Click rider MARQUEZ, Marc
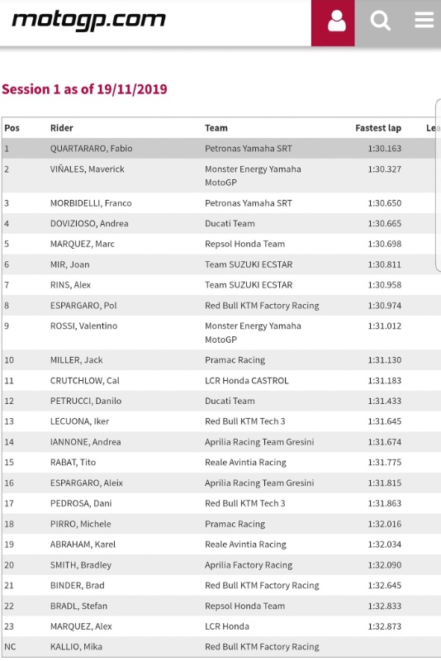This screenshot has width=441, height=661. pyautogui.click(x=82, y=244)
